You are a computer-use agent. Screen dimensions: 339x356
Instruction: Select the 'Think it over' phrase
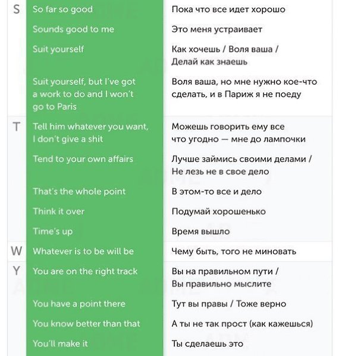(59, 211)
